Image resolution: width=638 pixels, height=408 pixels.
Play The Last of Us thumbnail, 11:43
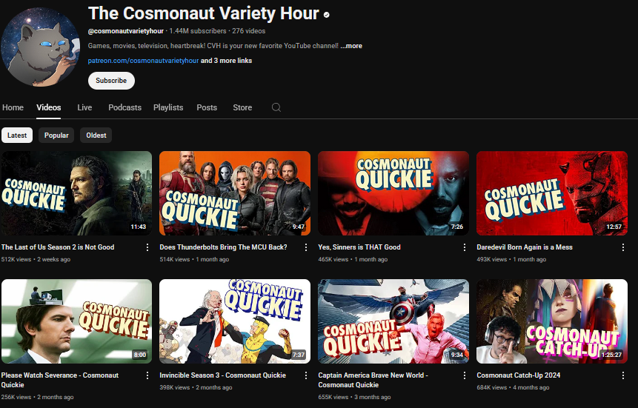[76, 193]
